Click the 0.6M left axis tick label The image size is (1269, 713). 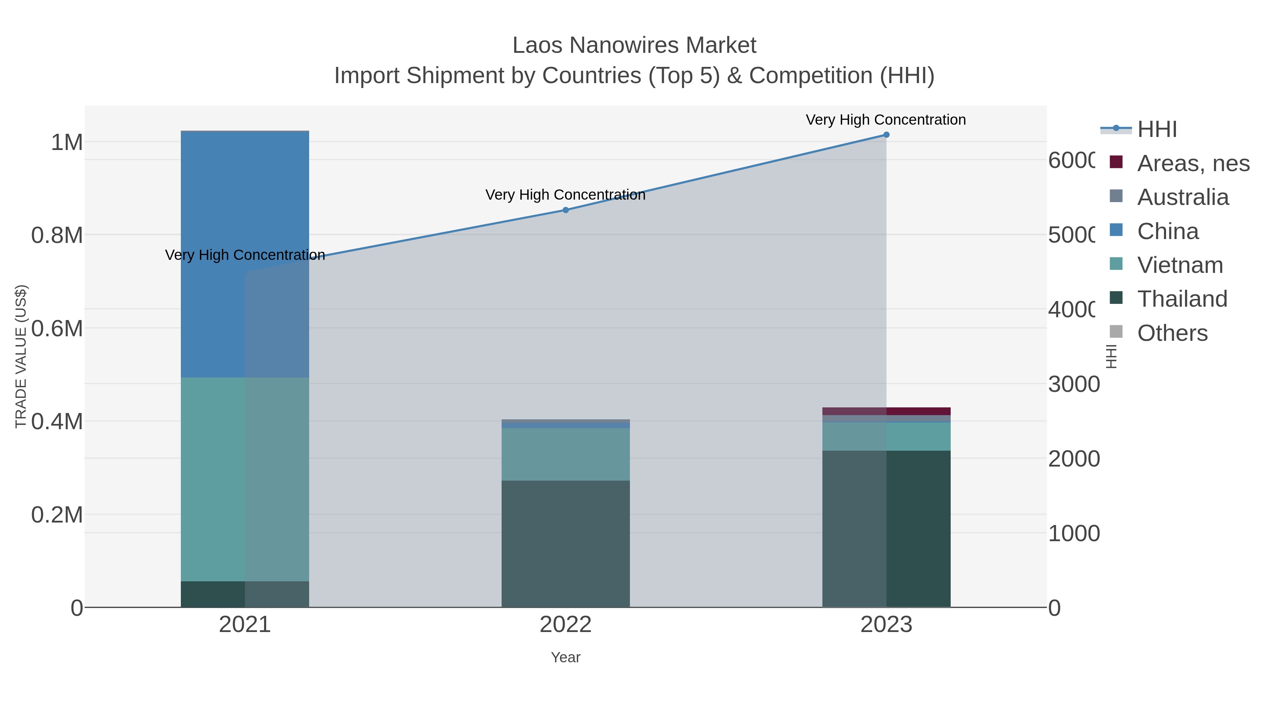57,328
